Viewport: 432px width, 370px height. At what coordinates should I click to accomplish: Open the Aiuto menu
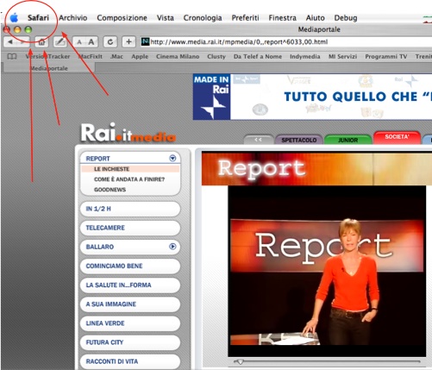pyautogui.click(x=315, y=18)
